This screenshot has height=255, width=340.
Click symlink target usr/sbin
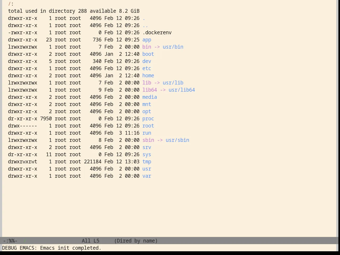coord(177,140)
